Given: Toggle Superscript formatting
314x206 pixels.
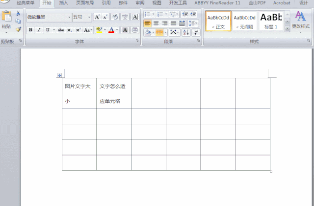Looking at the screenshot, I should point(78,30).
